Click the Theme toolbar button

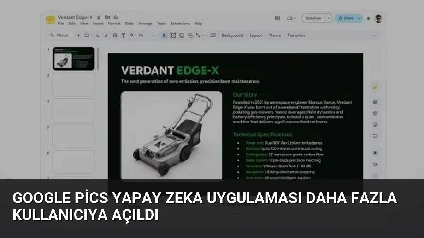tap(275, 35)
